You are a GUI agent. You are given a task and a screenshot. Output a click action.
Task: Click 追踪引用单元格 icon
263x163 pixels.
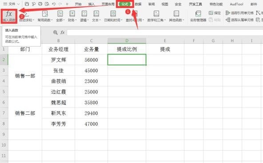pyautogui.click(x=227, y=13)
